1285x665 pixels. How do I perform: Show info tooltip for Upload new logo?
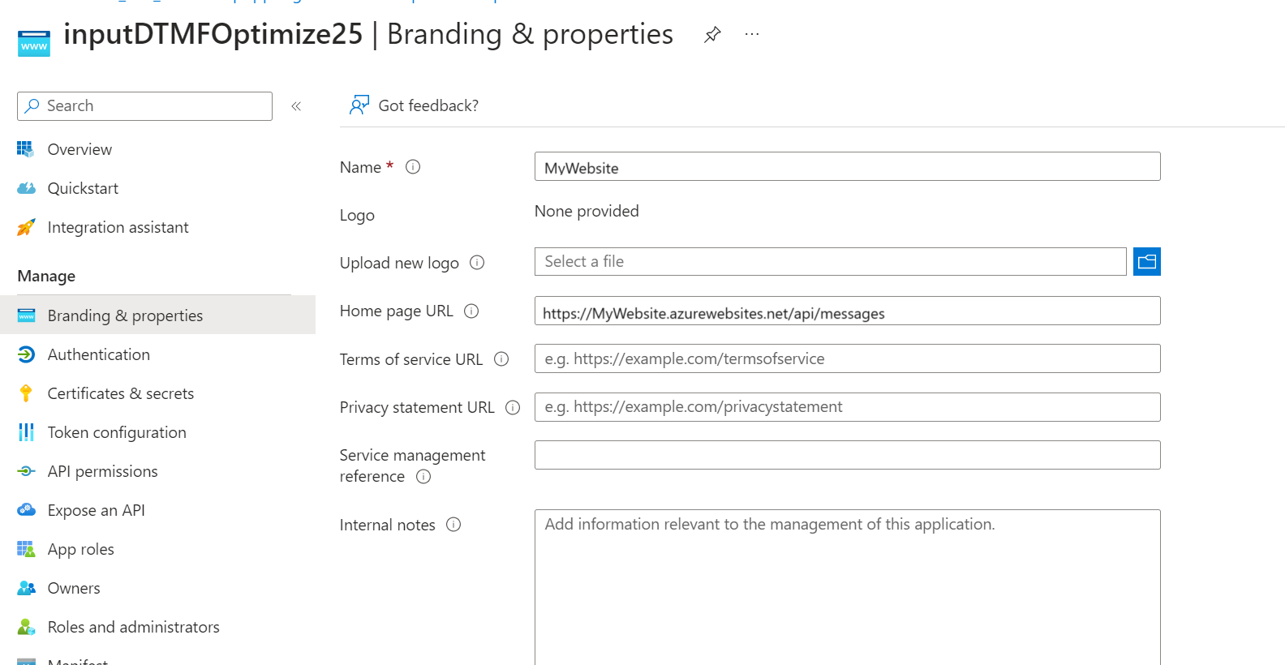(477, 263)
